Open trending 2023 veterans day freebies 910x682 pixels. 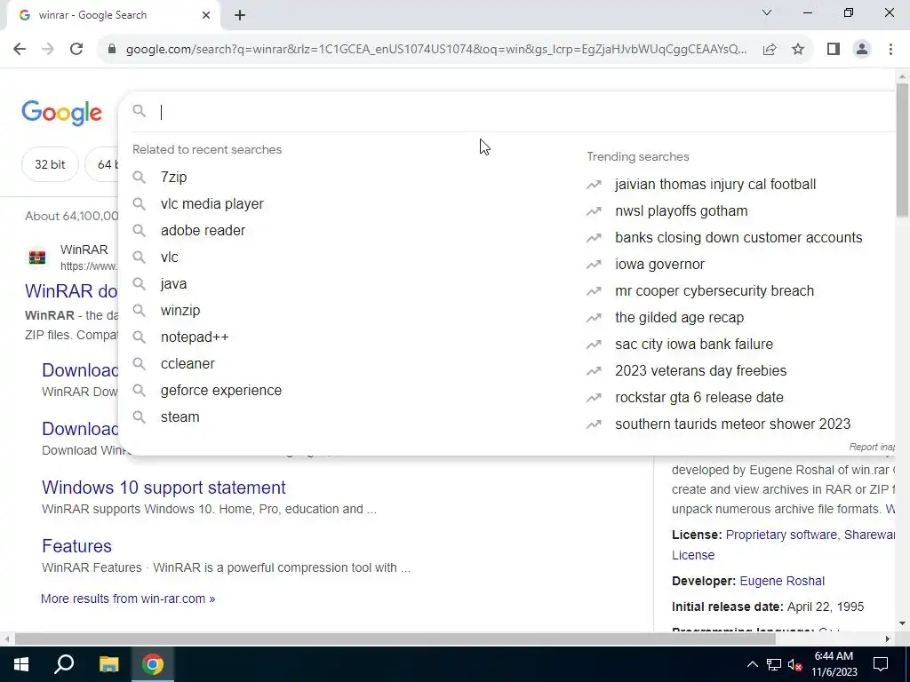[700, 371]
